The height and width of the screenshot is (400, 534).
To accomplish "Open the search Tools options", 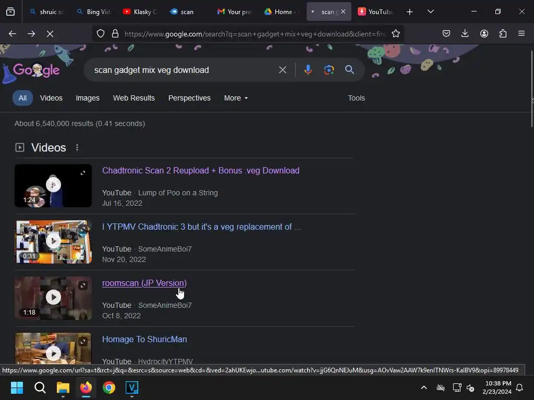I will coord(356,98).
